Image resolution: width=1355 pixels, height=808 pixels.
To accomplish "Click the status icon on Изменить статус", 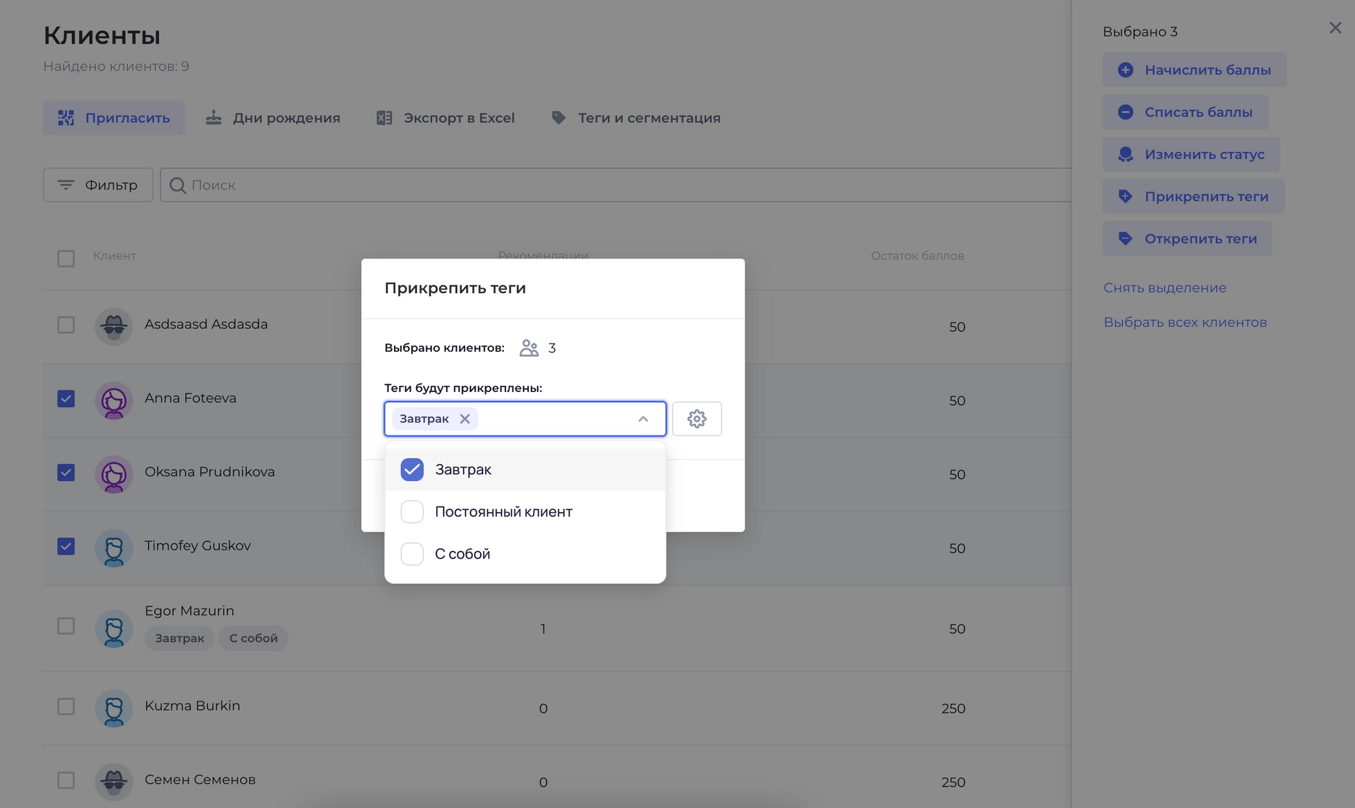I will point(1125,154).
